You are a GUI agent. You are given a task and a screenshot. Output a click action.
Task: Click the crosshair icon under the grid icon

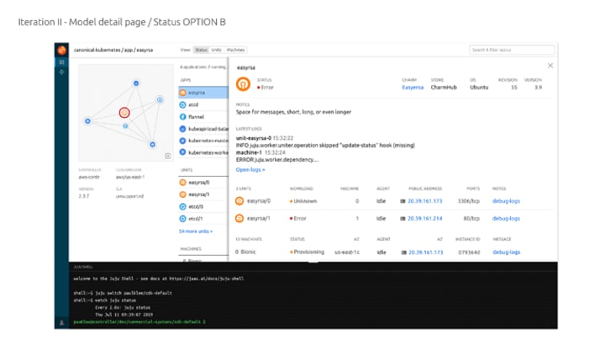pos(61,72)
